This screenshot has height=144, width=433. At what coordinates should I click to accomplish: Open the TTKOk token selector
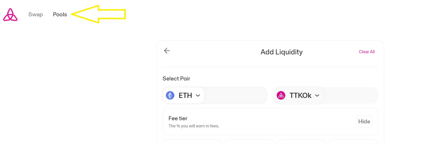[299, 95]
